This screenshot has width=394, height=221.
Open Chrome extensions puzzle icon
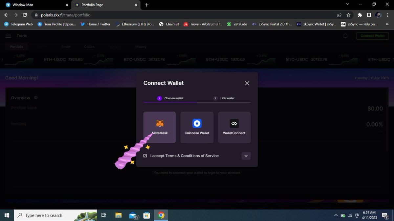coord(360,15)
